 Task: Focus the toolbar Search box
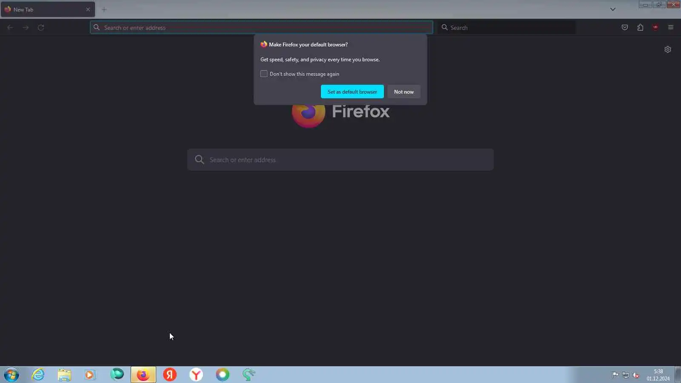[x=506, y=28]
